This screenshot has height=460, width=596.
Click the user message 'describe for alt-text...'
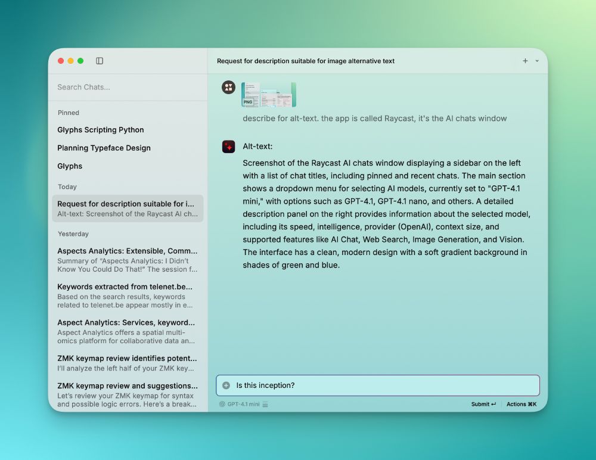[375, 118]
